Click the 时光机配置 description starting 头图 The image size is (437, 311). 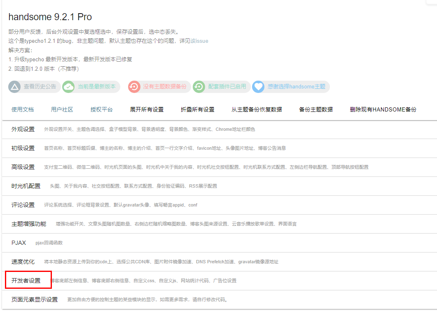pyautogui.click(x=133, y=186)
